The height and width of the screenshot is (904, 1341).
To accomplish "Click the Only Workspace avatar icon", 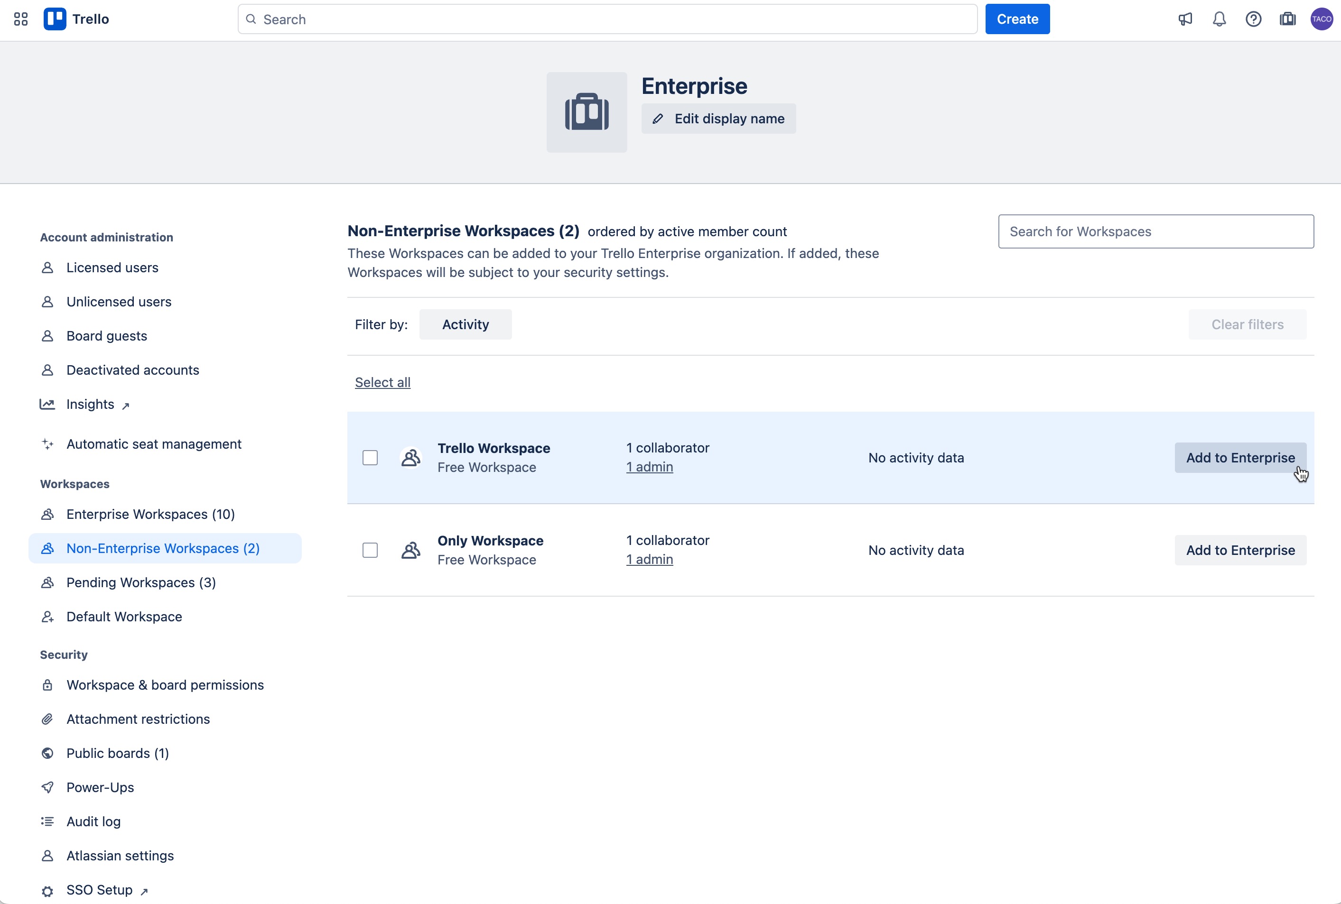I will tap(410, 550).
